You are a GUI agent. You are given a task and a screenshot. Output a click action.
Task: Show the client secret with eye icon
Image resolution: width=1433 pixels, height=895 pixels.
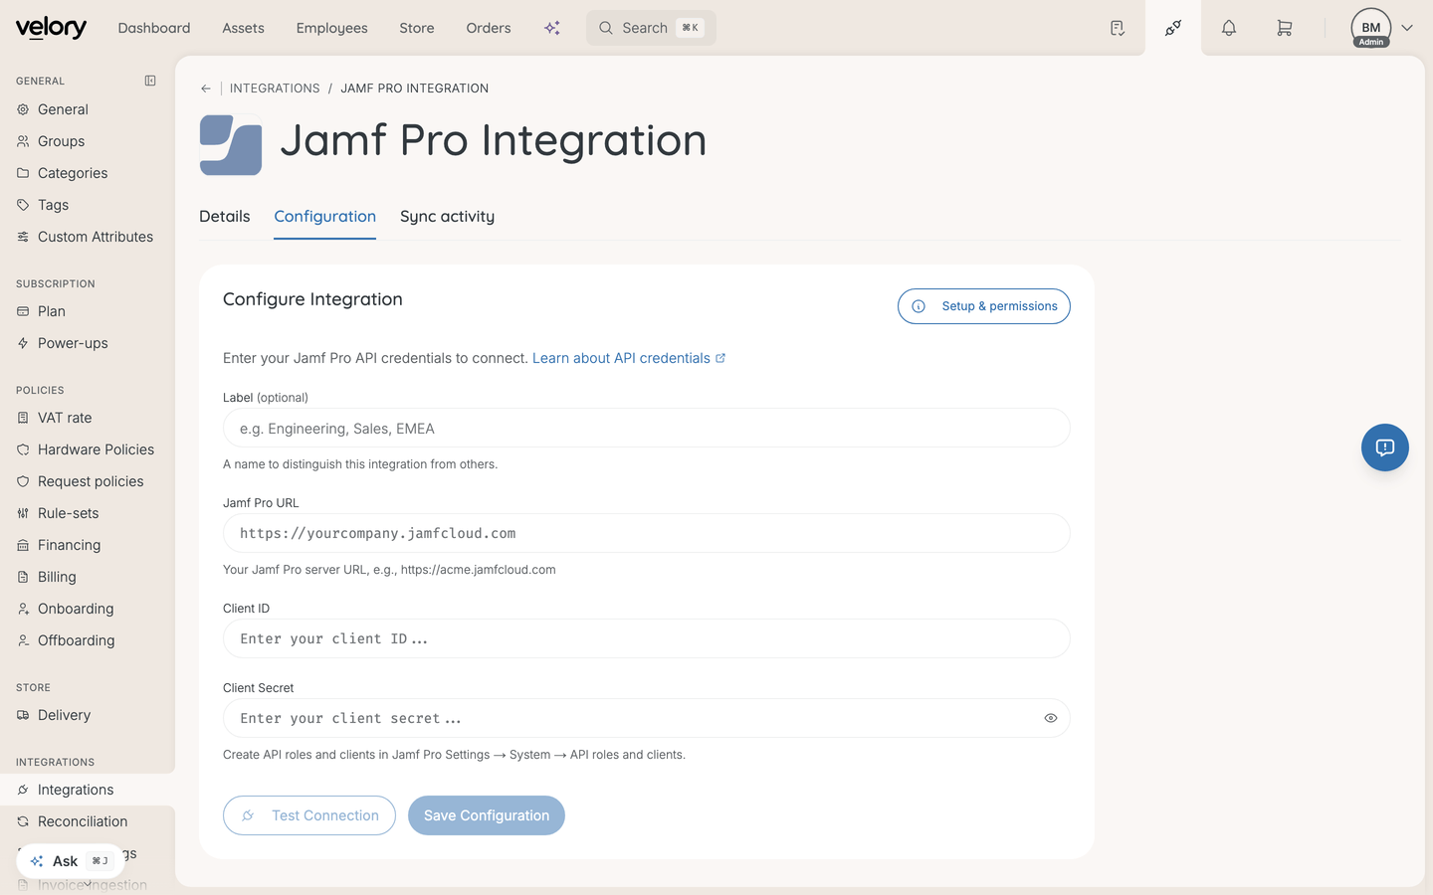point(1051,718)
